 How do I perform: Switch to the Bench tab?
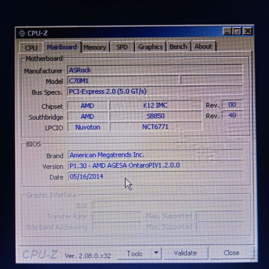point(178,46)
